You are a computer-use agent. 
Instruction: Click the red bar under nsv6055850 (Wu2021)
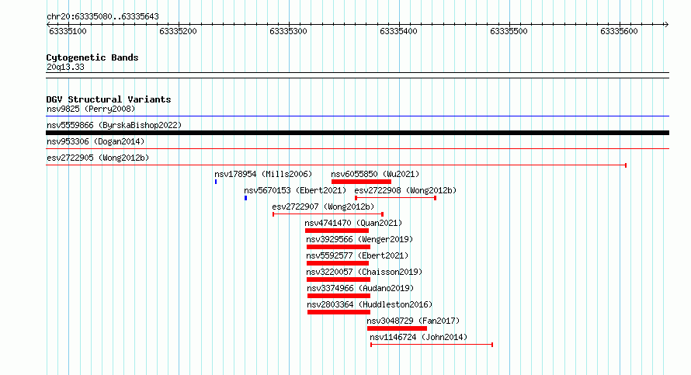pos(361,182)
